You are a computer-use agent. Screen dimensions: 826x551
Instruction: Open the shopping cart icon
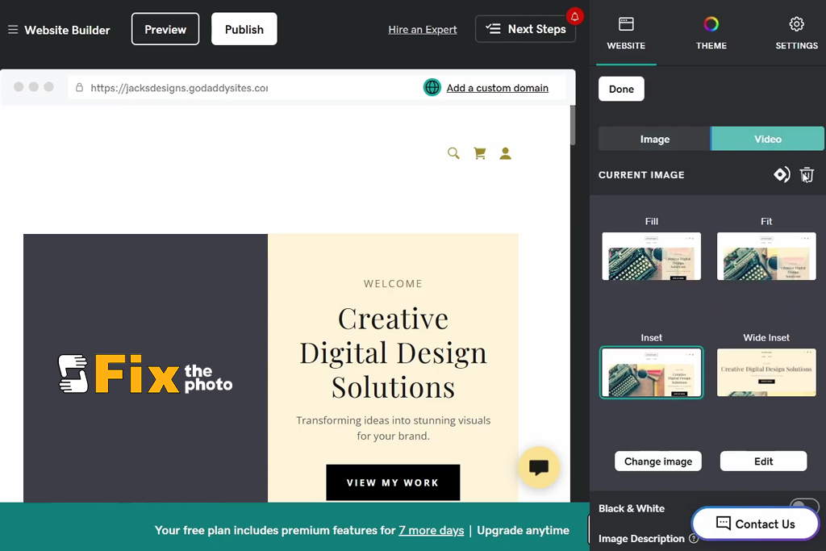tap(479, 153)
